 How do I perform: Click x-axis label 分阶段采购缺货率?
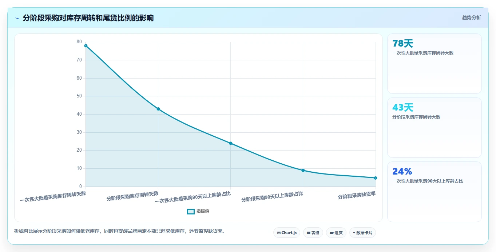357,196
